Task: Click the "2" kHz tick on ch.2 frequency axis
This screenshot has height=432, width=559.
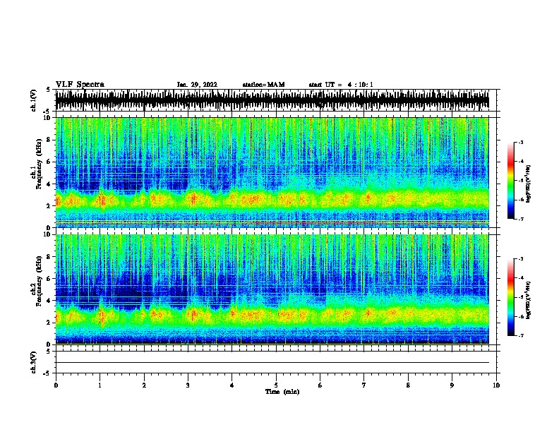Action: pyautogui.click(x=49, y=323)
